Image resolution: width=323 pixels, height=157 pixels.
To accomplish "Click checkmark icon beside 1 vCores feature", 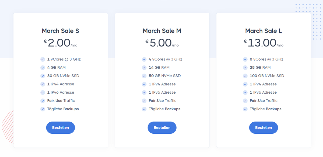I will [43, 59].
